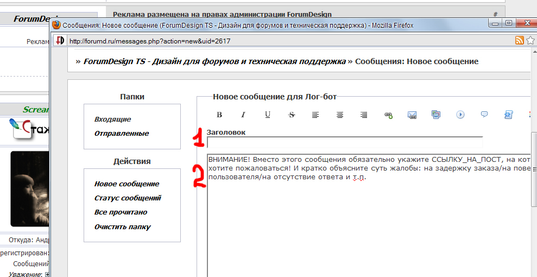
Task: Click the underline formatting button
Action: 268,115
